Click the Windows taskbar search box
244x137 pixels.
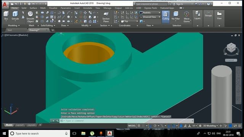tap(39, 134)
